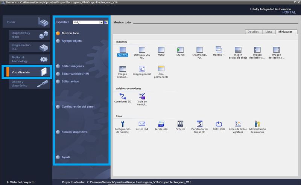Select Configuración del panel option
The width and height of the screenshot is (301, 185).
click(78, 107)
